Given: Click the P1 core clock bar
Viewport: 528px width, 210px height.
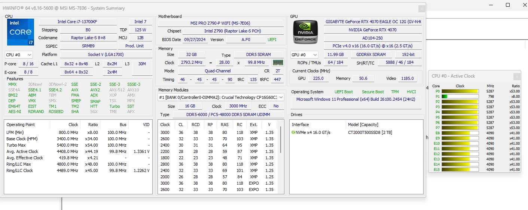Looking at the screenshot, I should 460,96.
